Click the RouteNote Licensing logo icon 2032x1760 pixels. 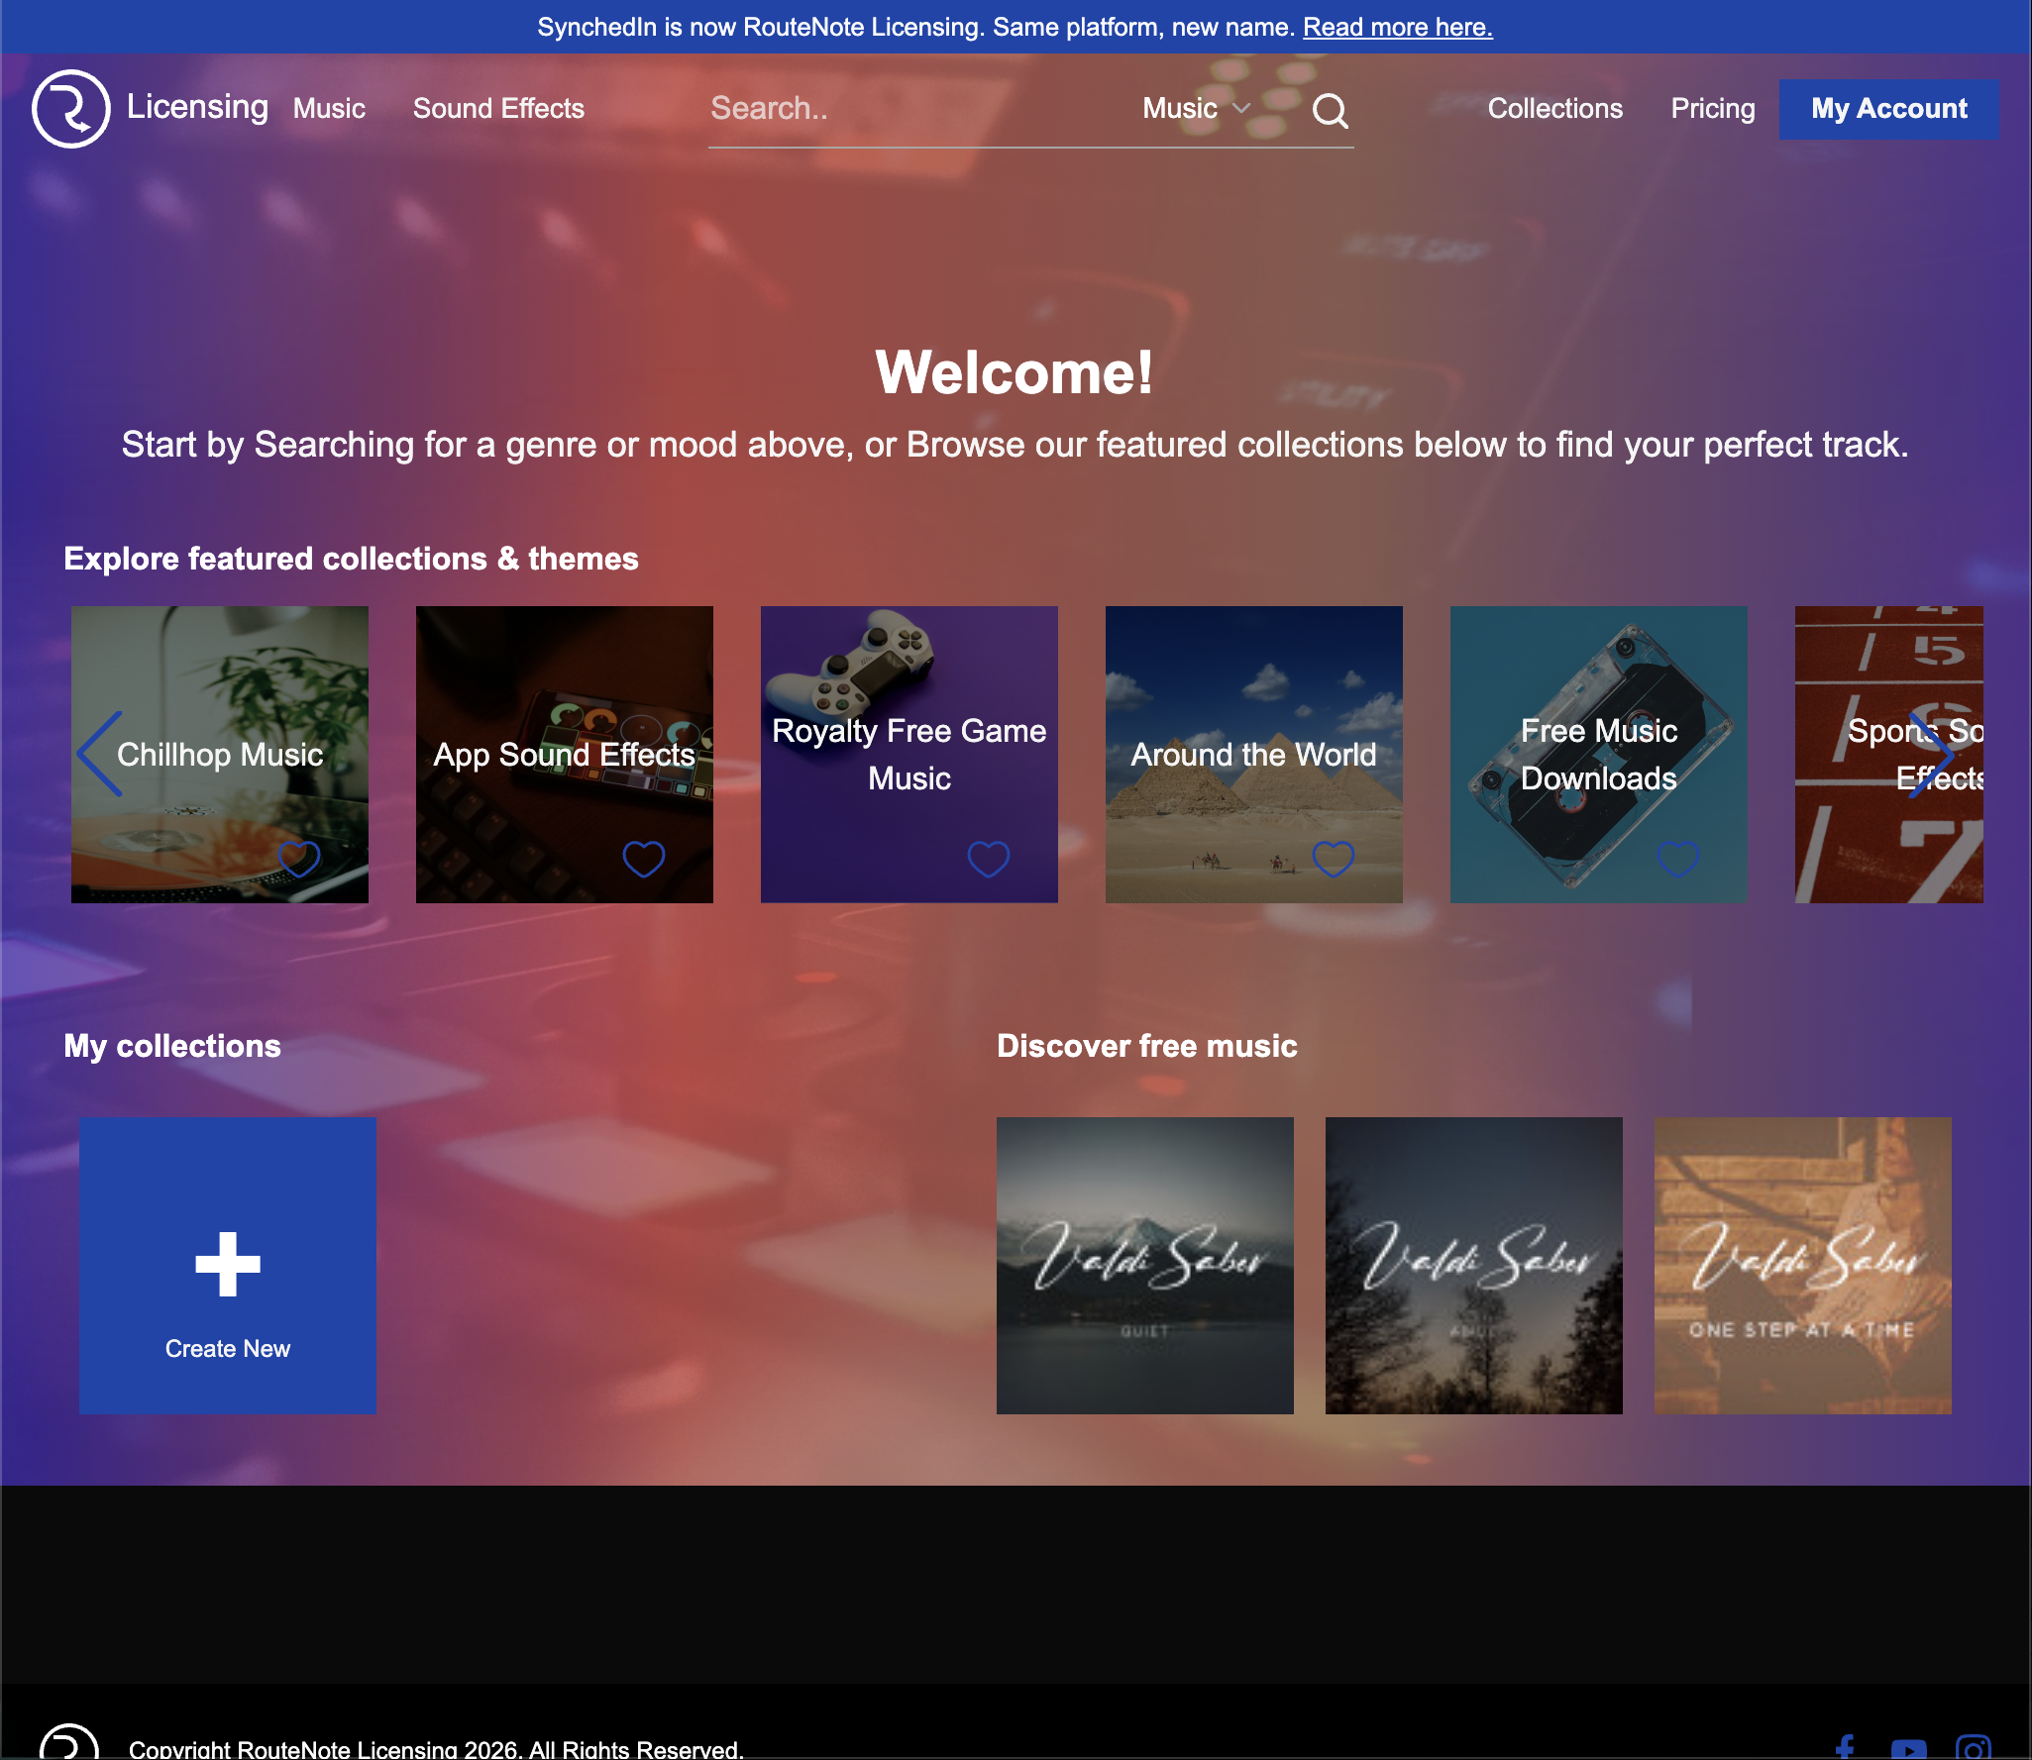coord(70,109)
